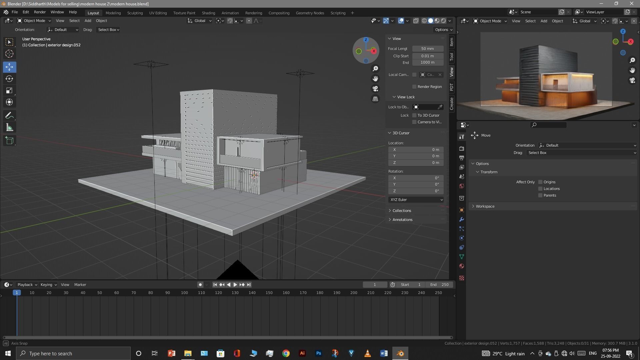Select the Move tool in left toolbar
The image size is (640, 360).
pyautogui.click(x=9, y=67)
